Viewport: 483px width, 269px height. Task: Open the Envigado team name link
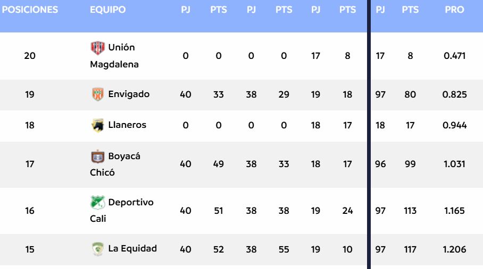[129, 94]
